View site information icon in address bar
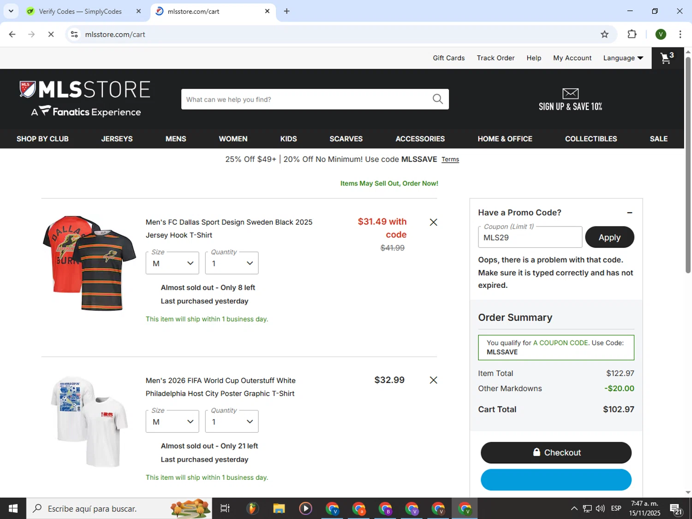The width and height of the screenshot is (692, 519). 74,34
